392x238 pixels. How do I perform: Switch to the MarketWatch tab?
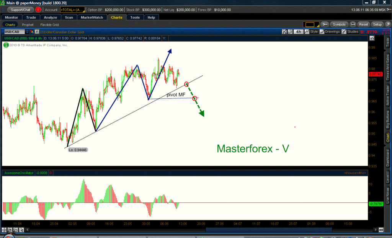(x=92, y=17)
